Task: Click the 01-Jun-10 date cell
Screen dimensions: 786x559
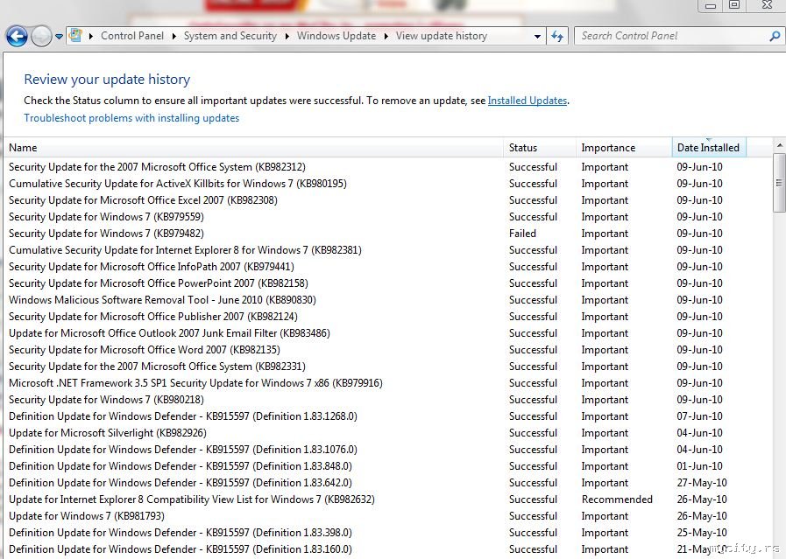Action: pyautogui.click(x=700, y=466)
